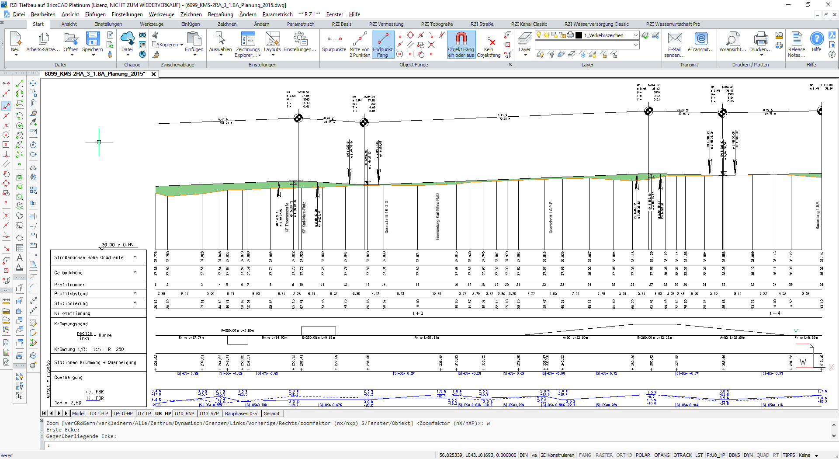Select the text tool A in left toolbar
The image size is (839, 459).
(x=19, y=257)
